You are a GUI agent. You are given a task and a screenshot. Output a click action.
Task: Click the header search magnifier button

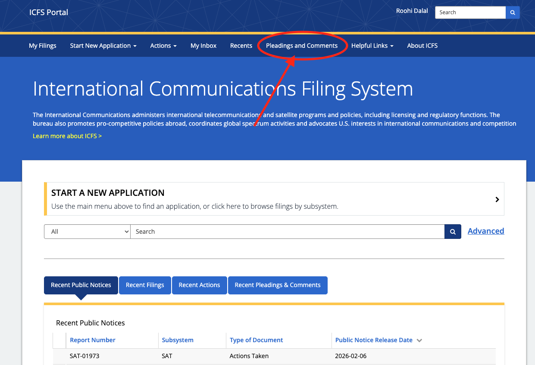[513, 12]
